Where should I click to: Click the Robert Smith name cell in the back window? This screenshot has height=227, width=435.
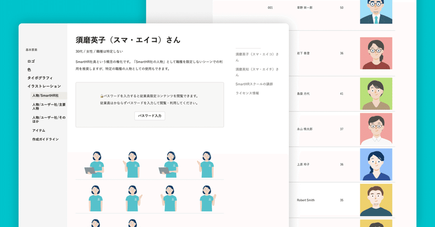(306, 200)
